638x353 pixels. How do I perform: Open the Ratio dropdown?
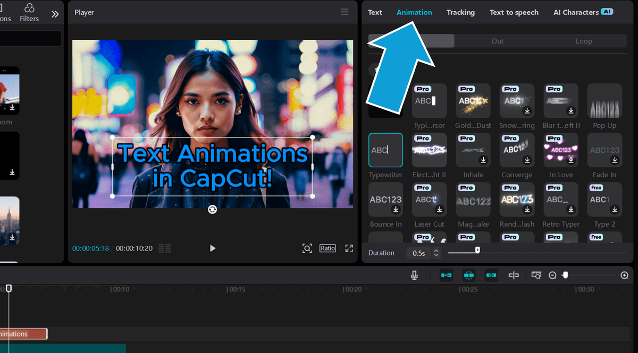coord(328,248)
